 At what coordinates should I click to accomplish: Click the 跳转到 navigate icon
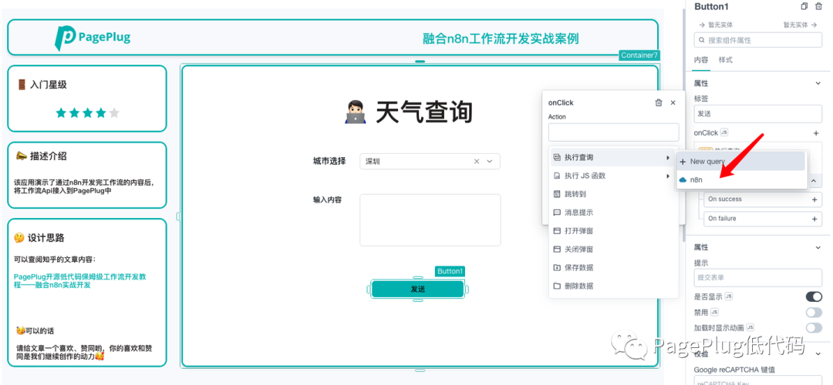pos(557,194)
